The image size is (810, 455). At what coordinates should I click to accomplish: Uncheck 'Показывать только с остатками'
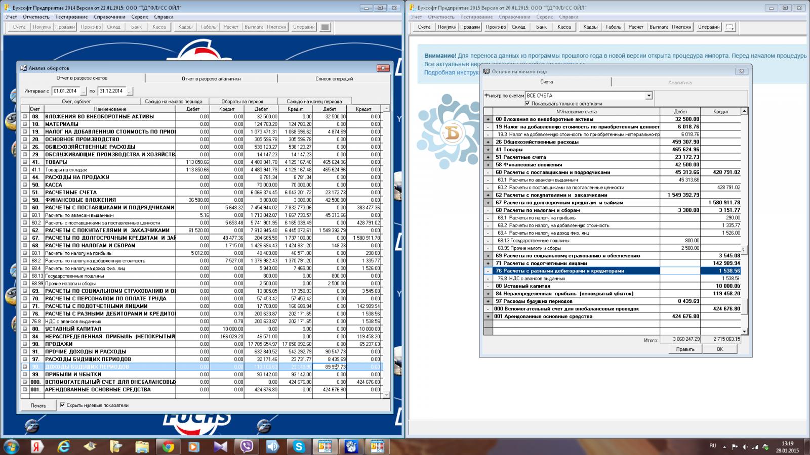click(528, 103)
